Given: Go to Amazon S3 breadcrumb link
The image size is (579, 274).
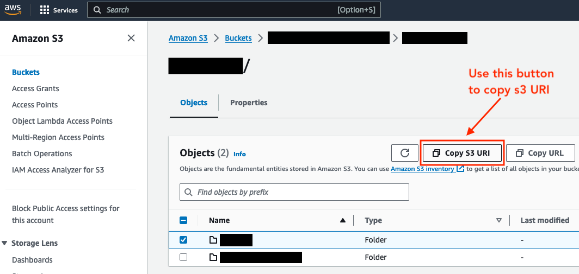Looking at the screenshot, I should tap(188, 38).
